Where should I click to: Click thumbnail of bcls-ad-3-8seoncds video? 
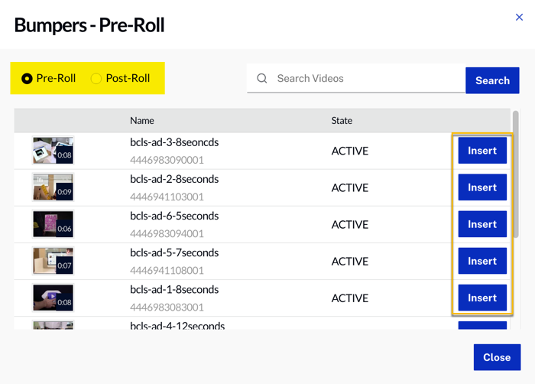tap(53, 151)
